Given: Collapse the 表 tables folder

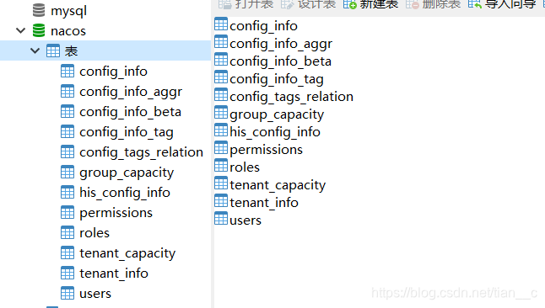Looking at the screenshot, I should 35,50.
